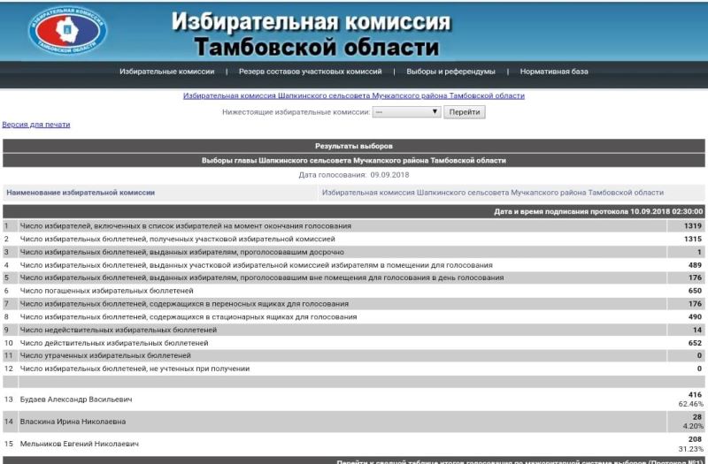Click the value 1319 in row 1
The image size is (708, 464).
point(693,225)
